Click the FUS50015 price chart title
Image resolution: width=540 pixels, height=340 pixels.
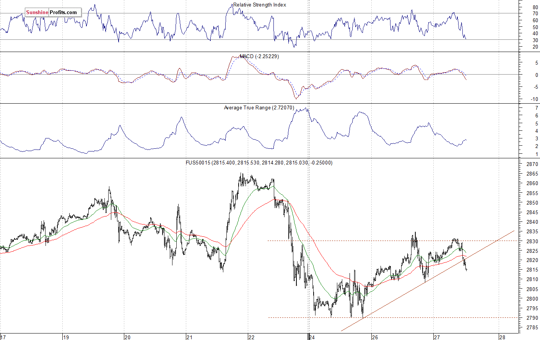pos(259,163)
